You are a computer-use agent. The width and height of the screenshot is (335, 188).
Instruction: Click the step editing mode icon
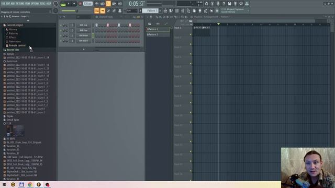(x=108, y=10)
